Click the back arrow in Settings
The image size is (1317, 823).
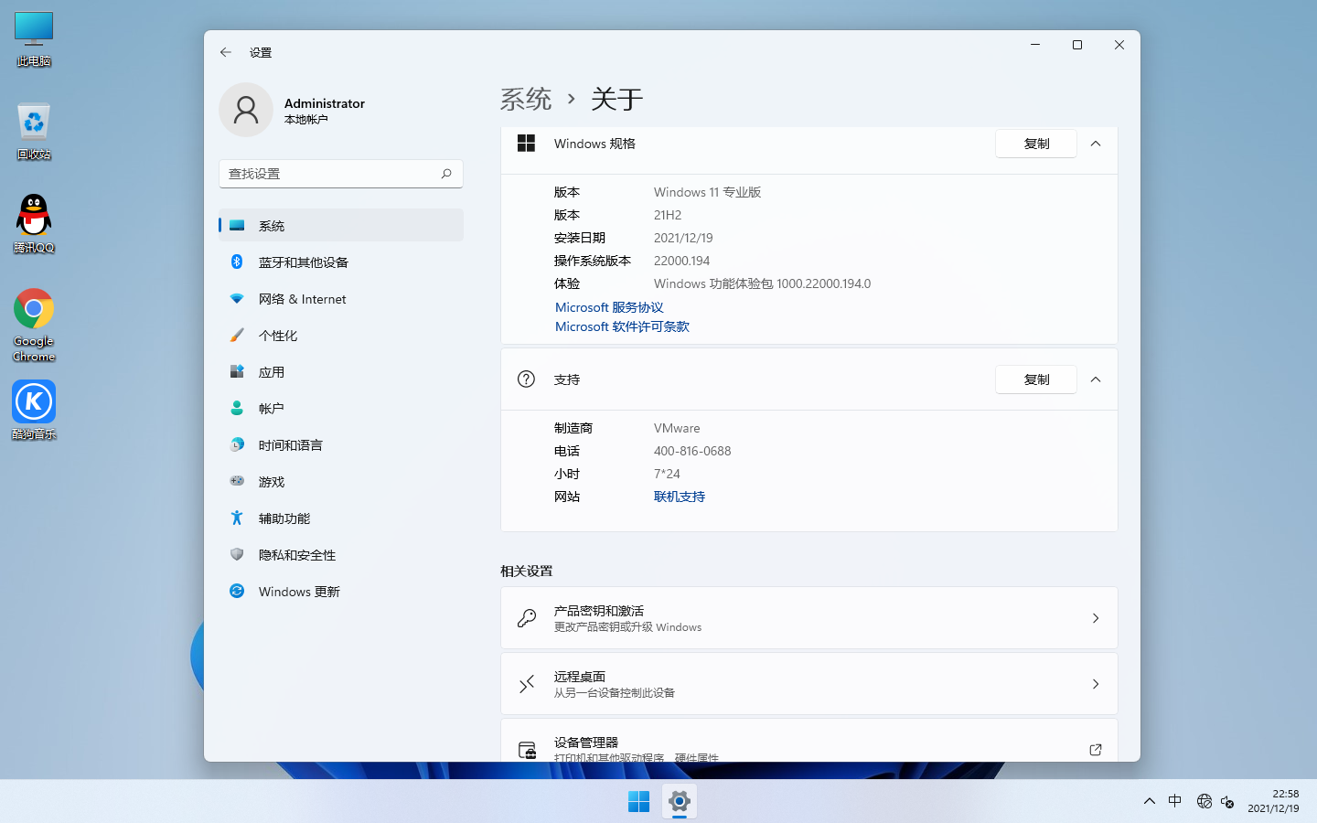pos(225,52)
